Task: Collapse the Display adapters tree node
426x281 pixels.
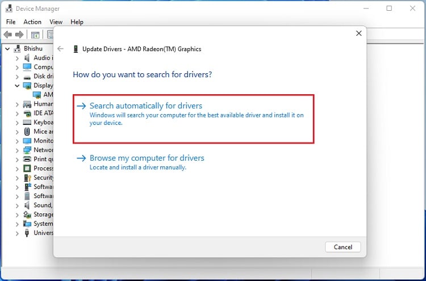Action: [16, 86]
